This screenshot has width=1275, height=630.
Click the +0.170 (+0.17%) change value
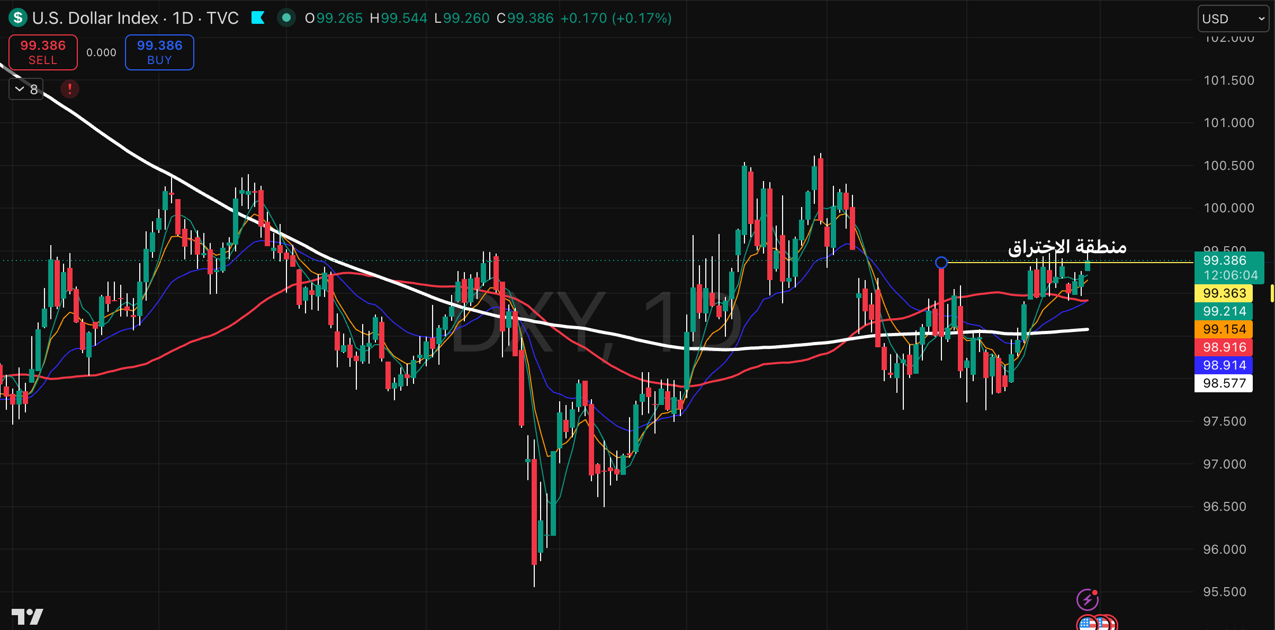616,18
